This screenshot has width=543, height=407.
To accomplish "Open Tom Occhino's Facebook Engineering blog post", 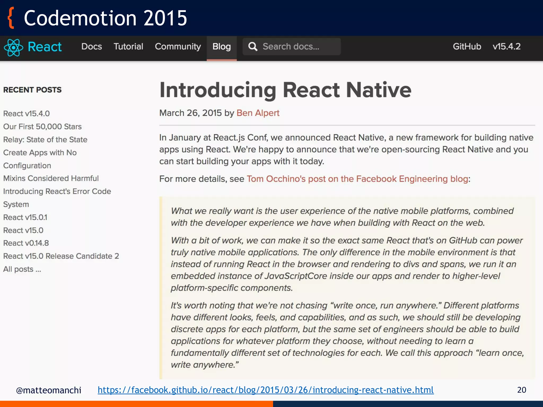I will [x=357, y=179].
